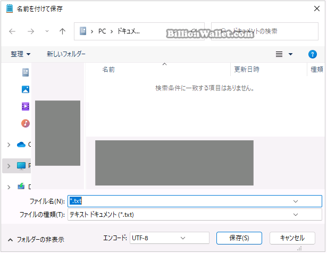The height and width of the screenshot is (253, 327).
Task: Click the キャンセル button
Action: click(292, 238)
